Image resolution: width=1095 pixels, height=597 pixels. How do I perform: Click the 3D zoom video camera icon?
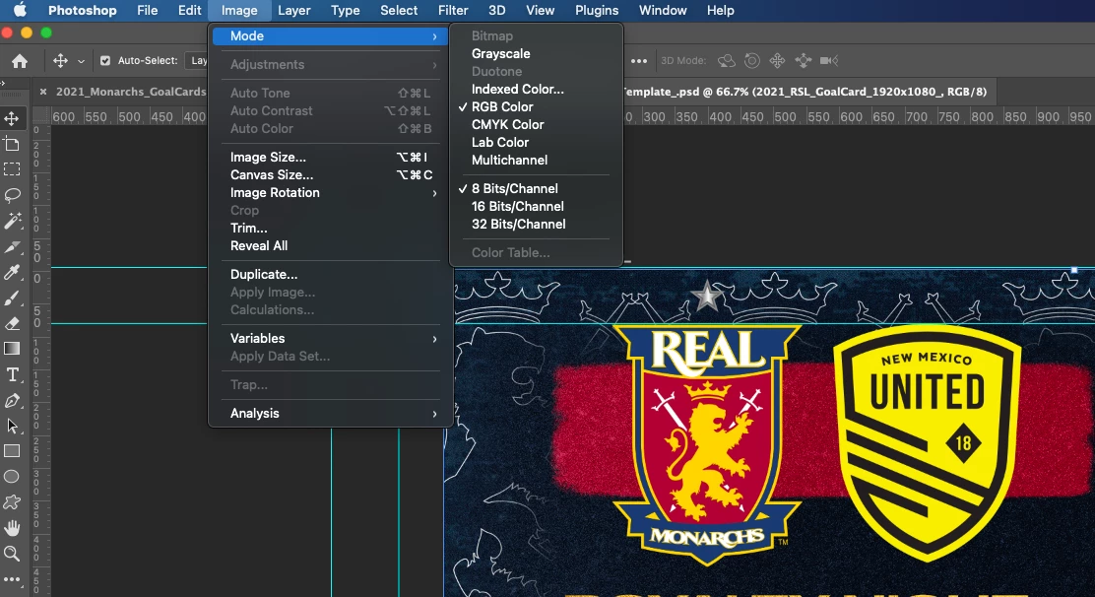click(829, 61)
